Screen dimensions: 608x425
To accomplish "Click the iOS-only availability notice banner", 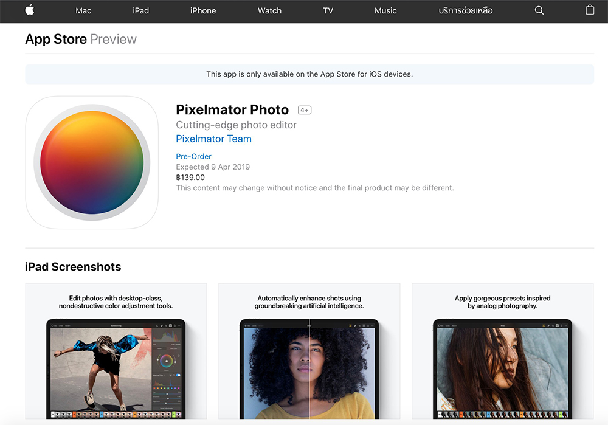I will [x=309, y=74].
